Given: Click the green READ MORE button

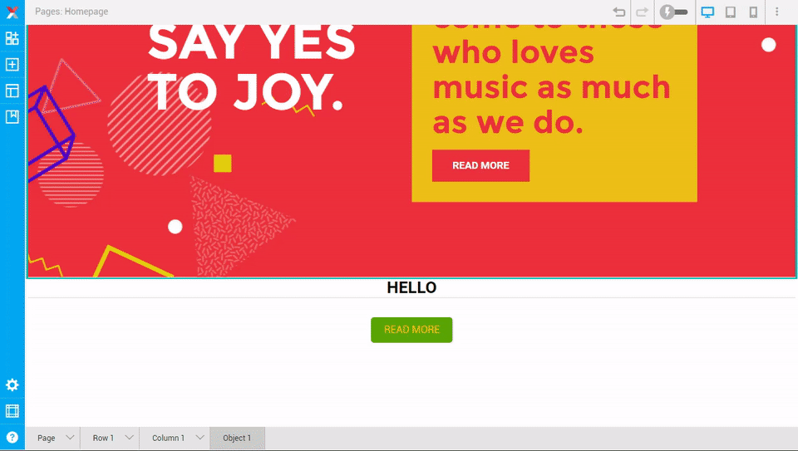Looking at the screenshot, I should (x=411, y=330).
